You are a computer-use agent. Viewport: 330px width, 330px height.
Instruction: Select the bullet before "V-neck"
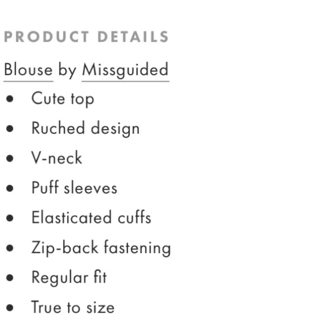[10, 158]
